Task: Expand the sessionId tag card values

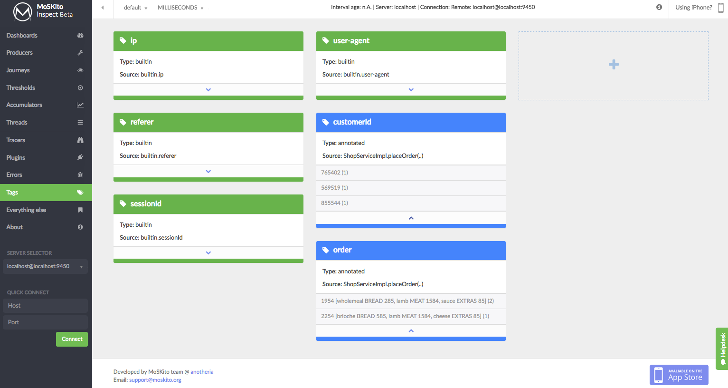Action: pyautogui.click(x=208, y=253)
